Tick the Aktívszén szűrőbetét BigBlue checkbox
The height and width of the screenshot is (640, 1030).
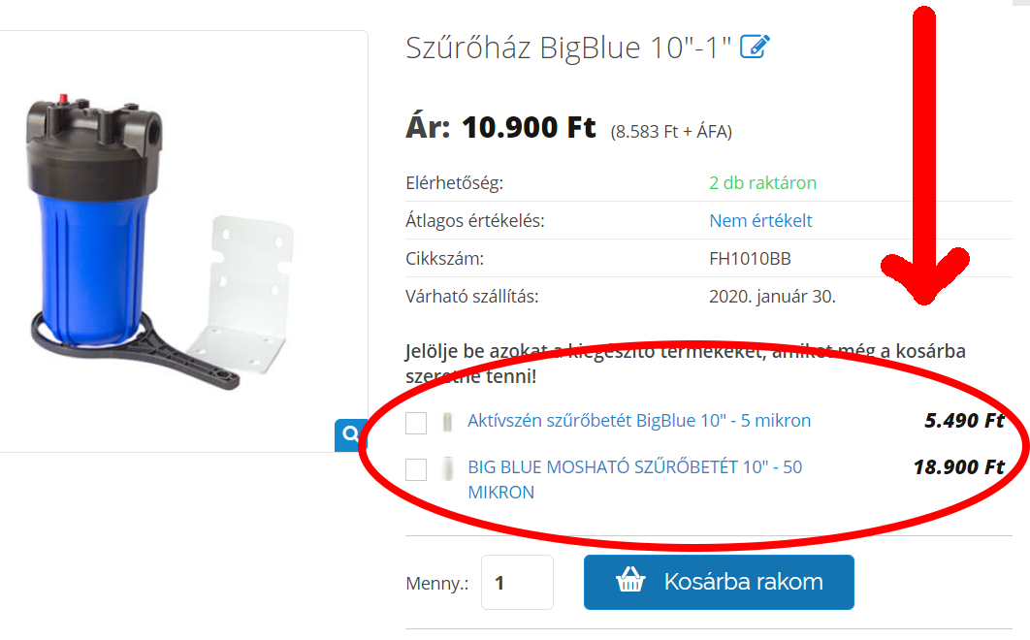coord(416,423)
